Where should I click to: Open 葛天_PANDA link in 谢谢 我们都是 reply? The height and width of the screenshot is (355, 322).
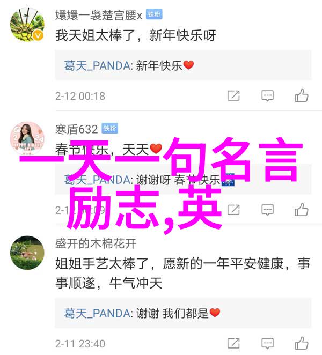(x=97, y=314)
